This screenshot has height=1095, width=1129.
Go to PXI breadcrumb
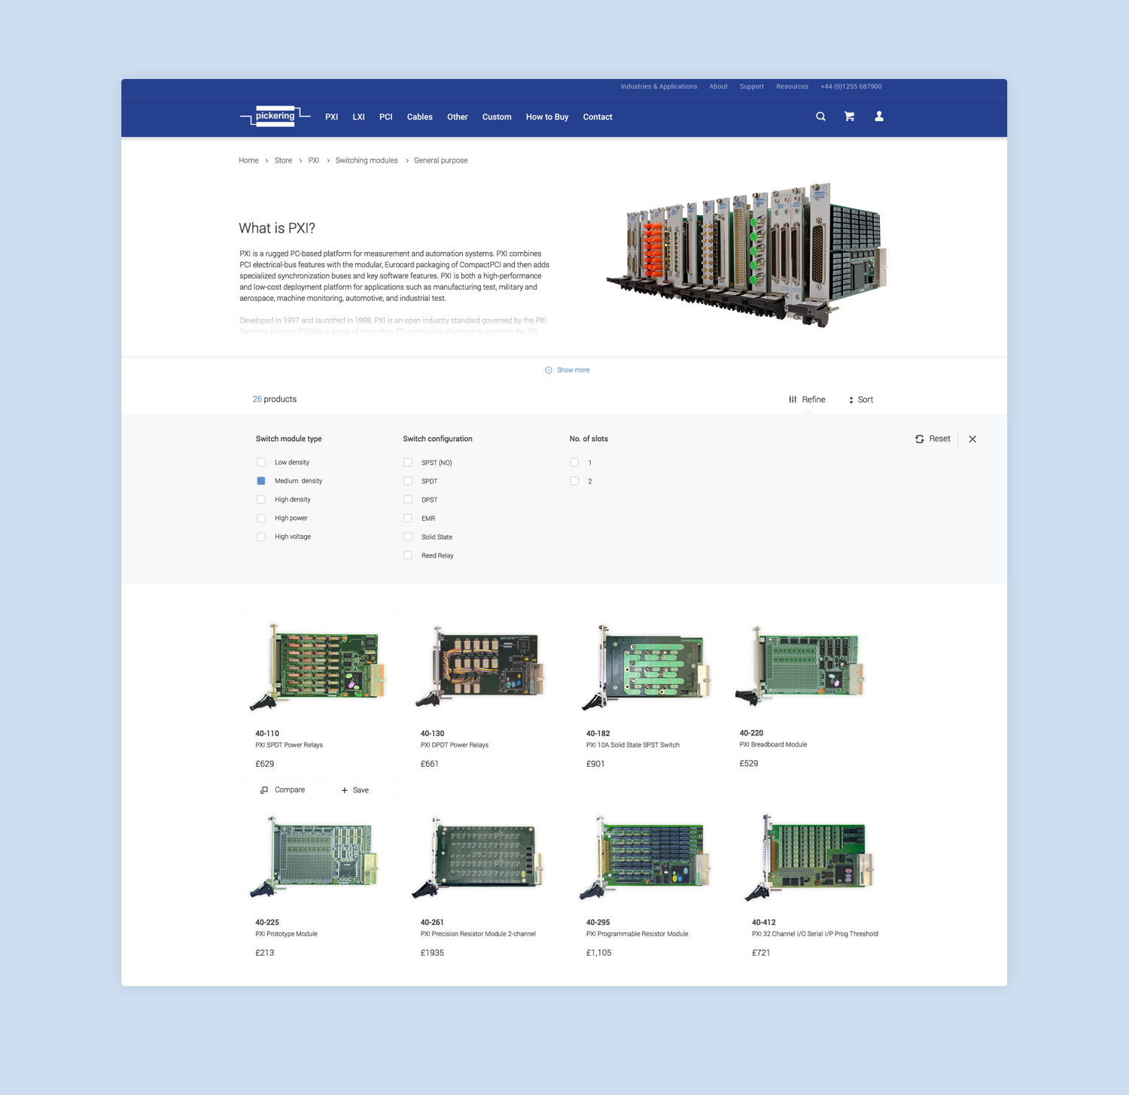click(x=313, y=160)
